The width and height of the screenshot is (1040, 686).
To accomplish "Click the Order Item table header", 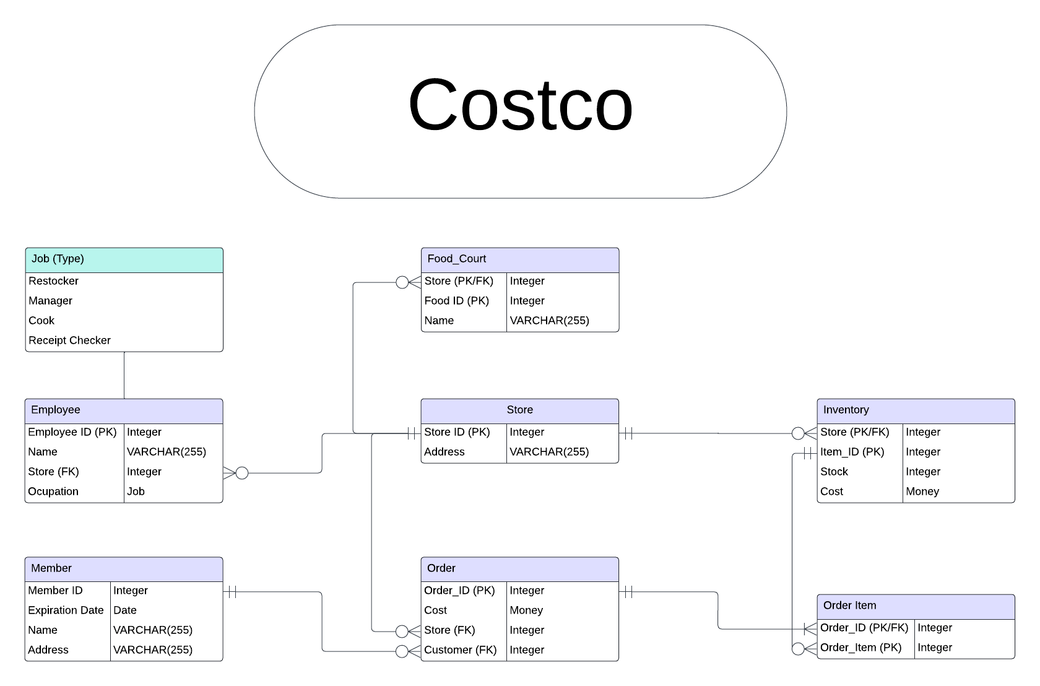I will point(916,607).
